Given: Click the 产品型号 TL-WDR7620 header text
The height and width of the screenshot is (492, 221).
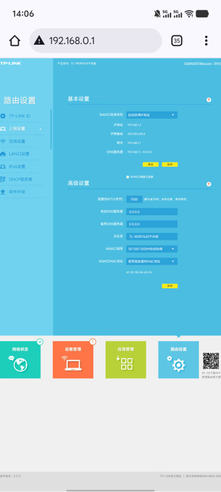Looking at the screenshot, I should coord(77,63).
